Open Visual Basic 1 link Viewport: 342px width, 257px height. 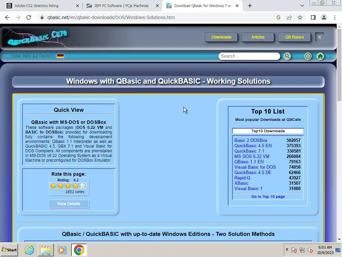click(248, 189)
